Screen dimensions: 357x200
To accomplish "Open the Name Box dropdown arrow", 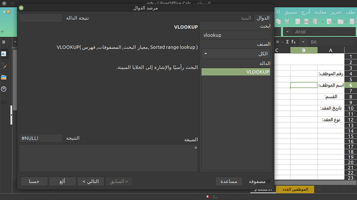I will pyautogui.click(x=303, y=42).
